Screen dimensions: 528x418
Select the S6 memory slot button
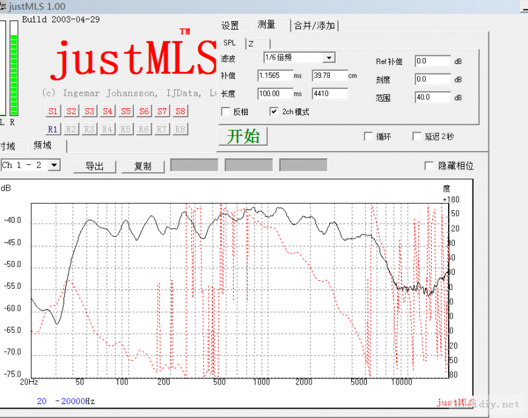pos(144,111)
